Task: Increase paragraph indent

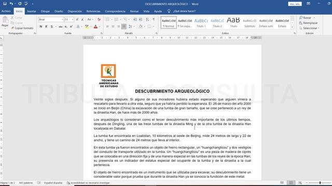Action: tap(141, 20)
